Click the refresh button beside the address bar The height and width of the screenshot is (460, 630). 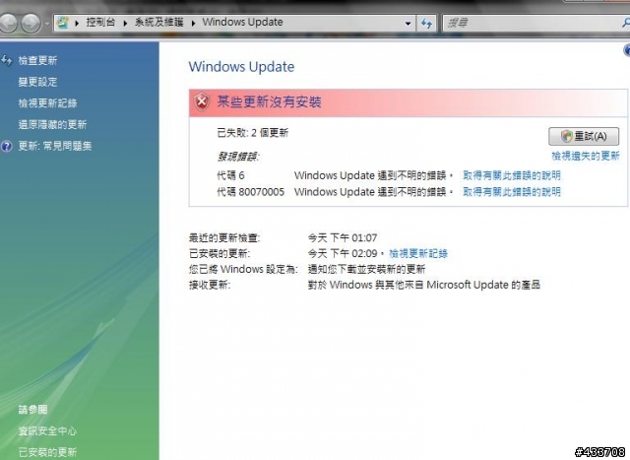point(426,24)
